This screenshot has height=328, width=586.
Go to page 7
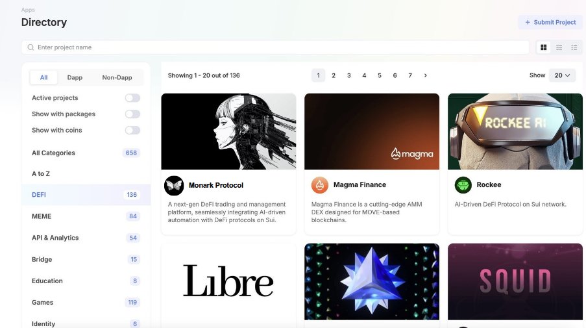tap(410, 75)
